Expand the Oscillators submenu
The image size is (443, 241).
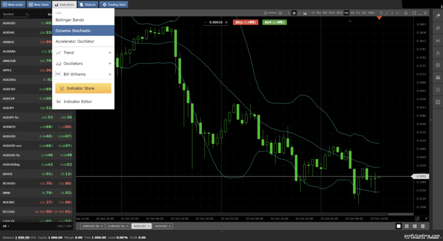pos(84,64)
